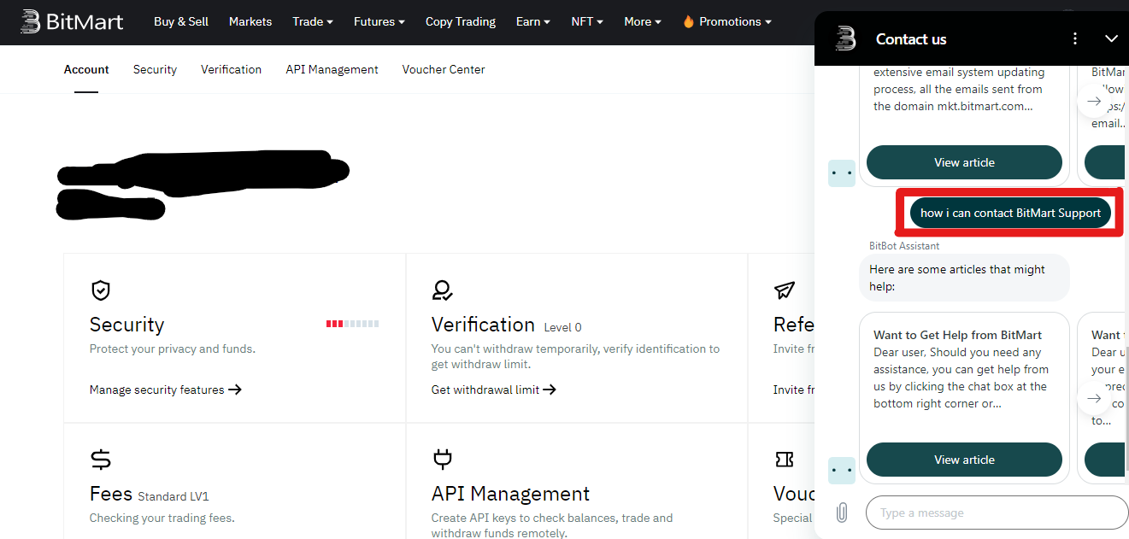This screenshot has height=539, width=1129.
Task: Click the Security level progress indicator
Action: tap(352, 324)
